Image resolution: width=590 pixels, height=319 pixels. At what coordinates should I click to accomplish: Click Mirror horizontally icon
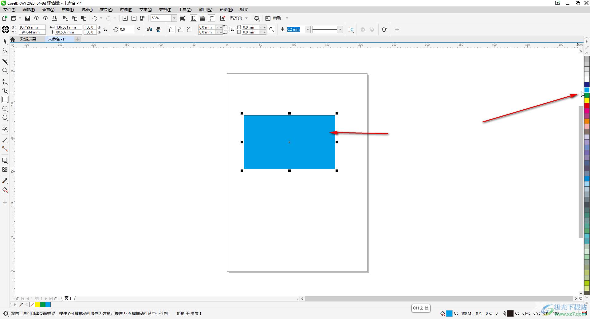[149, 29]
